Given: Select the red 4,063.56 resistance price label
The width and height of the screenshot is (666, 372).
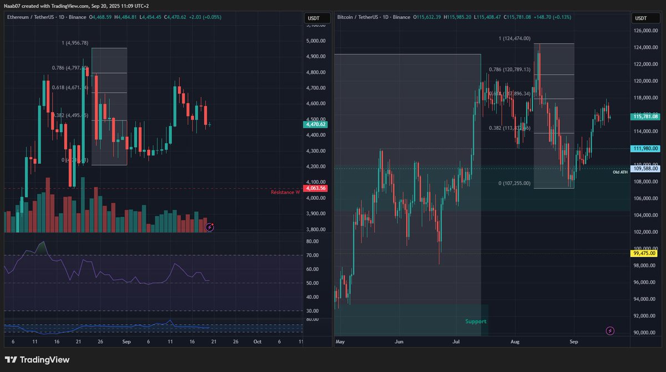Looking at the screenshot, I should pyautogui.click(x=315, y=188).
